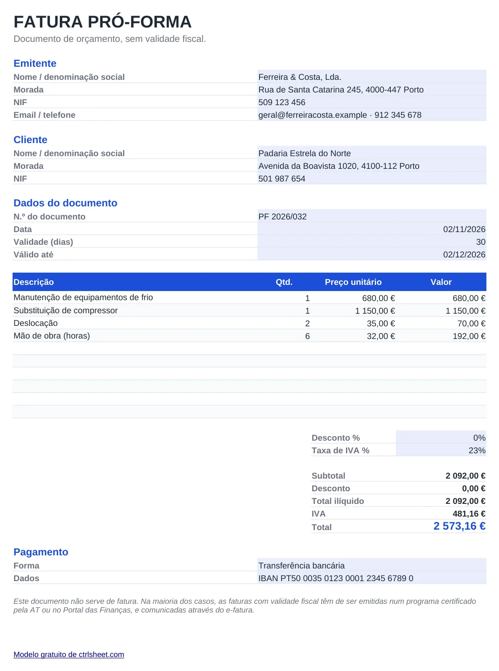Select client NIF '501 987 654'

(282, 178)
